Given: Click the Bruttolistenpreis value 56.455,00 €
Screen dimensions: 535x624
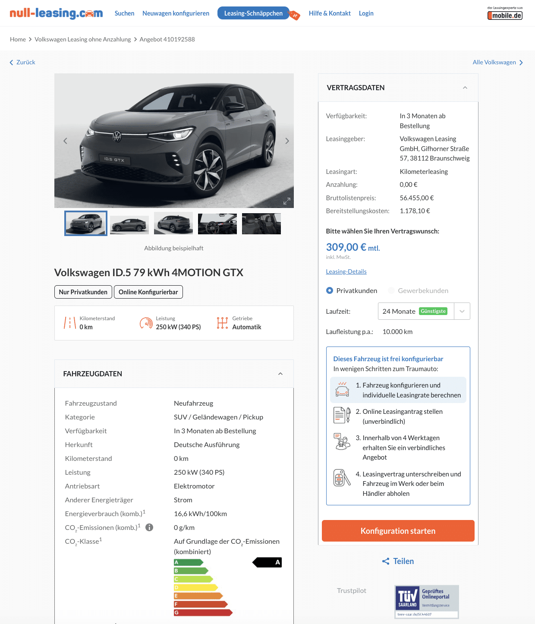Looking at the screenshot, I should pyautogui.click(x=417, y=198).
